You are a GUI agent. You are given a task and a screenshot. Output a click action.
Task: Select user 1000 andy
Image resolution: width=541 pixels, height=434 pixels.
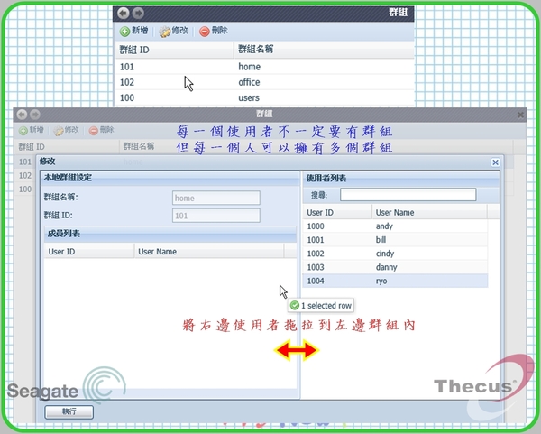pos(396,226)
